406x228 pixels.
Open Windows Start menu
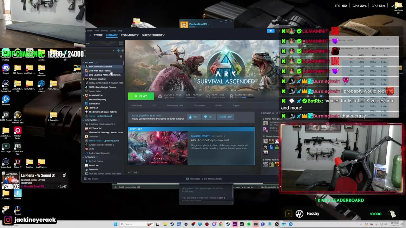click(115, 224)
